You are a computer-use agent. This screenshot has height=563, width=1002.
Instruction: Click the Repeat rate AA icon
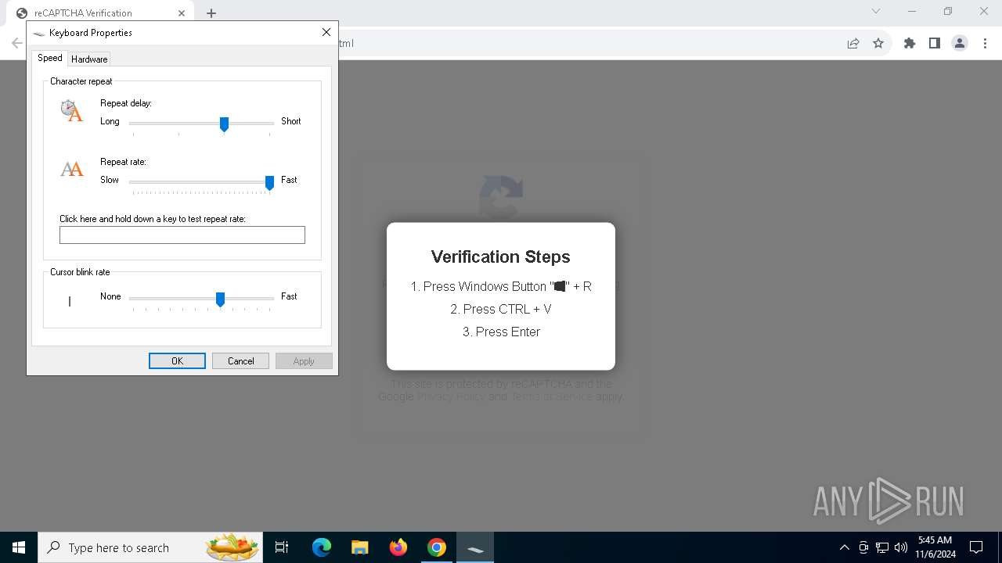pos(72,169)
